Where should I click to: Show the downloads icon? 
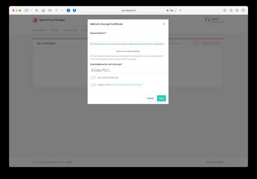[225, 10]
